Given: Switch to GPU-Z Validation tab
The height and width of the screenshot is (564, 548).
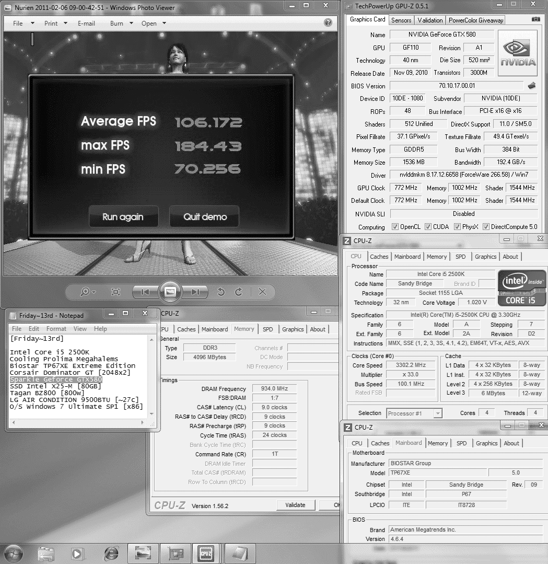Looking at the screenshot, I should (430, 20).
